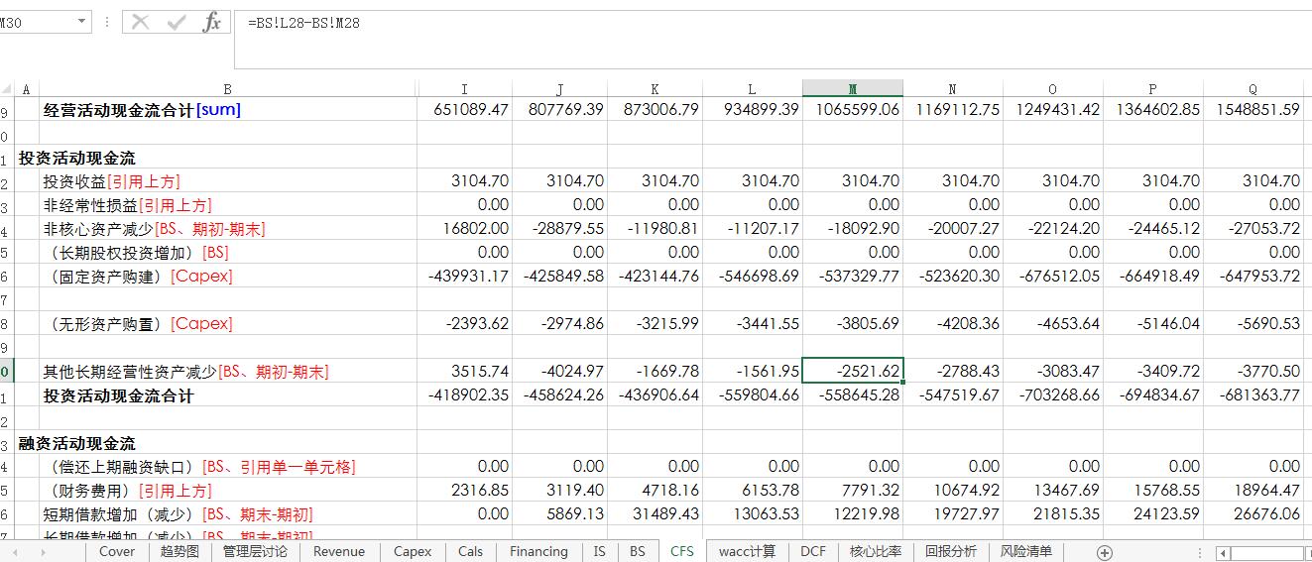Select cell value -5690.53
The width and height of the screenshot is (1312, 562).
coord(1253,324)
